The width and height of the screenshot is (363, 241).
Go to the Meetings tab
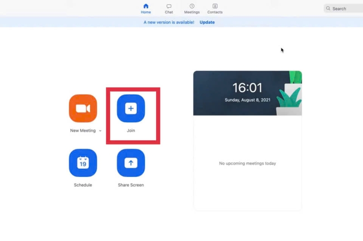[x=192, y=9]
